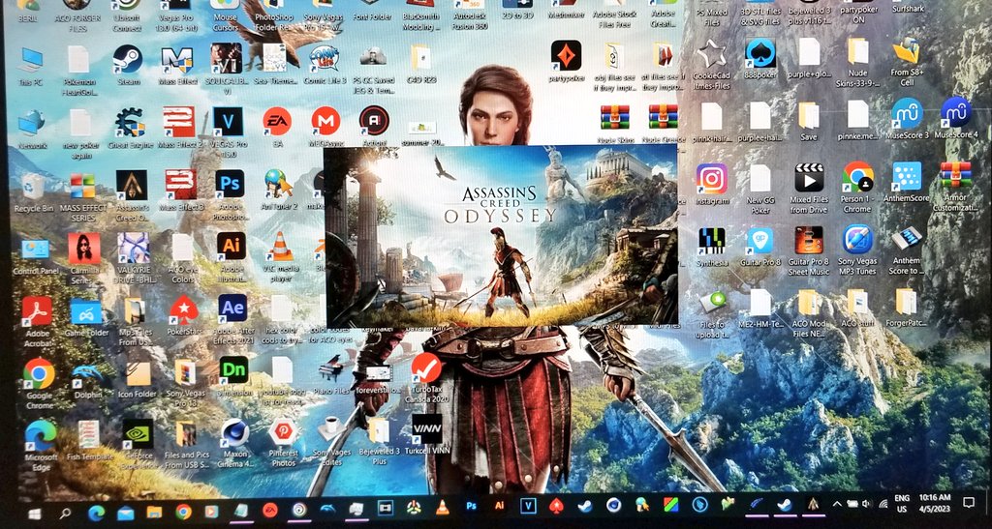The width and height of the screenshot is (992, 529).
Task: Select the Person 1 - Chrome shortcut
Action: pyautogui.click(x=857, y=177)
